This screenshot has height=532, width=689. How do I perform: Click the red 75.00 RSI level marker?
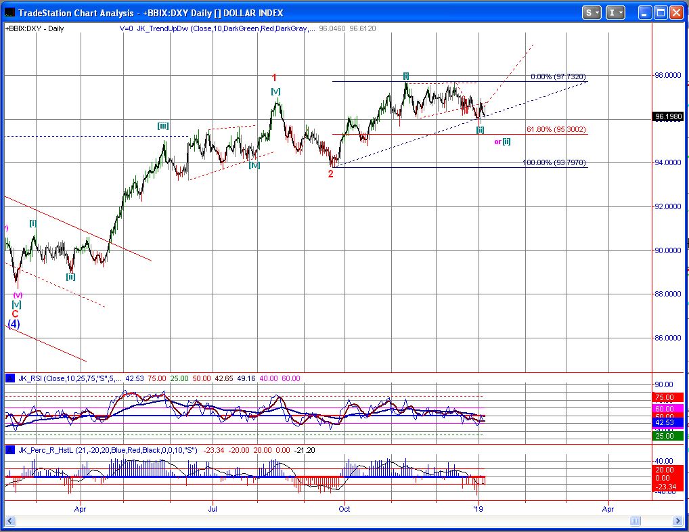(668, 397)
